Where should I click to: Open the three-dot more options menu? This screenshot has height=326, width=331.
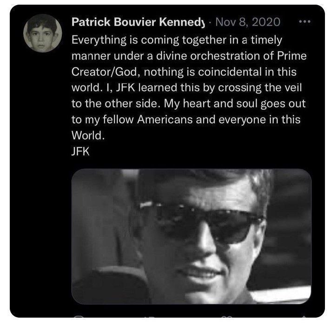[x=305, y=21]
